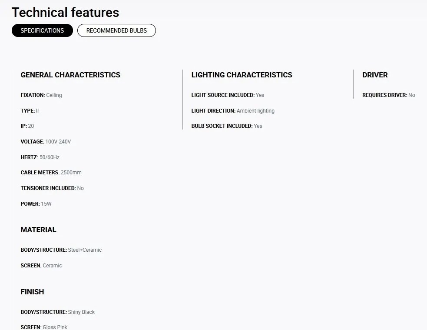Click the MATERIAL section heading
Screen dimensions: 427x330
pyautogui.click(x=38, y=230)
